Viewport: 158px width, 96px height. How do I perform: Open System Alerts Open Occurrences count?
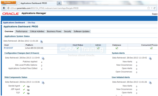(137, 72)
